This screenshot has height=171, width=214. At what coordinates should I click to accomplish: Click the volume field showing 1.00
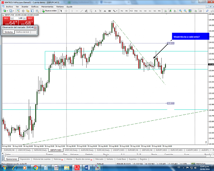tap(18, 18)
